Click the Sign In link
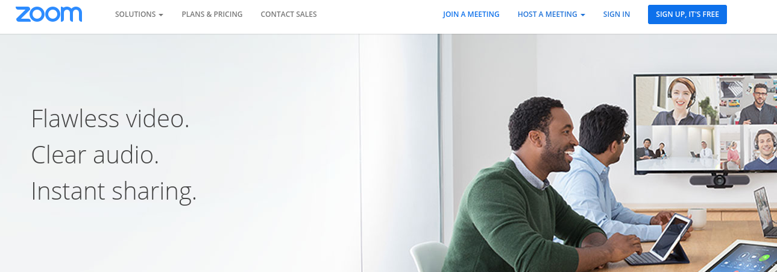This screenshot has width=777, height=272. coord(617,14)
